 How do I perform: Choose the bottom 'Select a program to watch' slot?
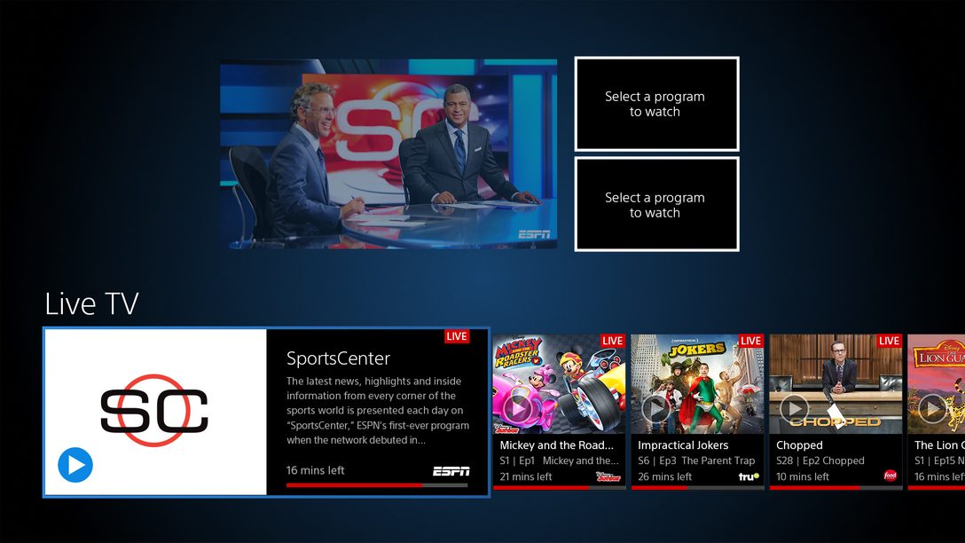(656, 205)
